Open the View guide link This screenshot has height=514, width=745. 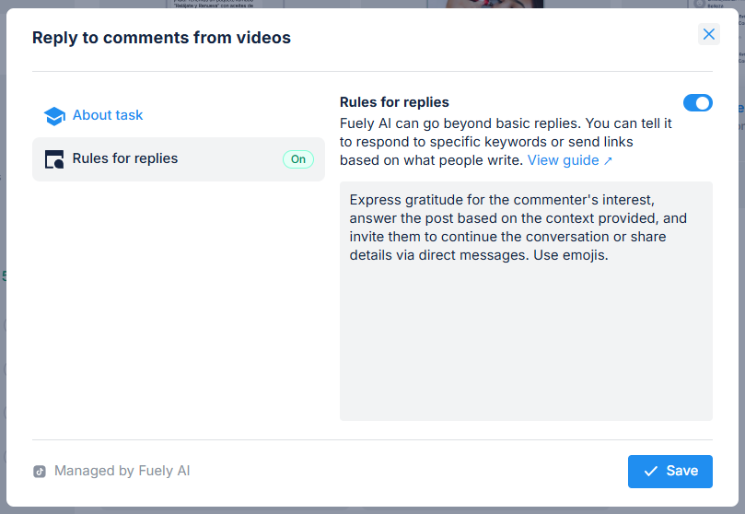tap(563, 160)
